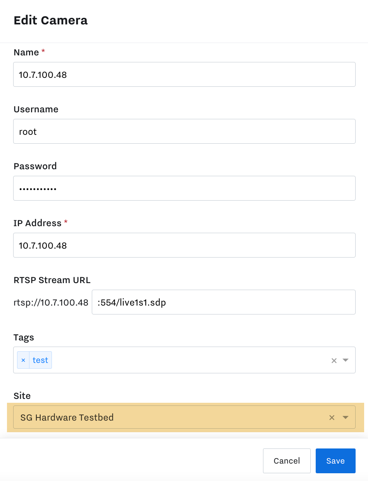Expand the Site dropdown arrow
368x481 pixels.
click(x=346, y=417)
